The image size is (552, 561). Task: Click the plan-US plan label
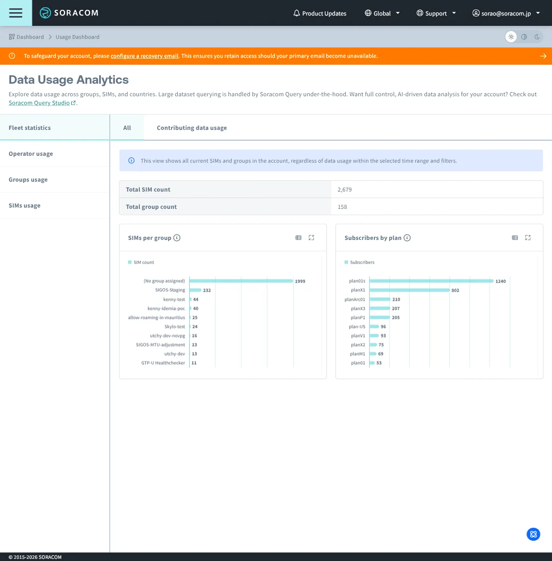[357, 327]
